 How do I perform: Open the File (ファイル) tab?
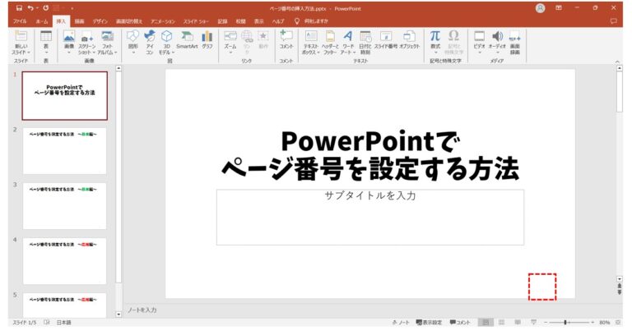(x=20, y=21)
